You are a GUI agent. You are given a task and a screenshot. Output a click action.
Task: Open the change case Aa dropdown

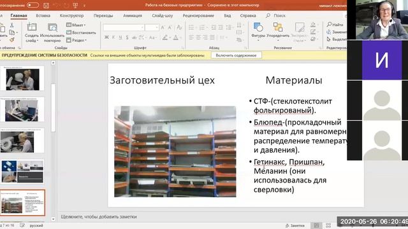click(x=153, y=38)
